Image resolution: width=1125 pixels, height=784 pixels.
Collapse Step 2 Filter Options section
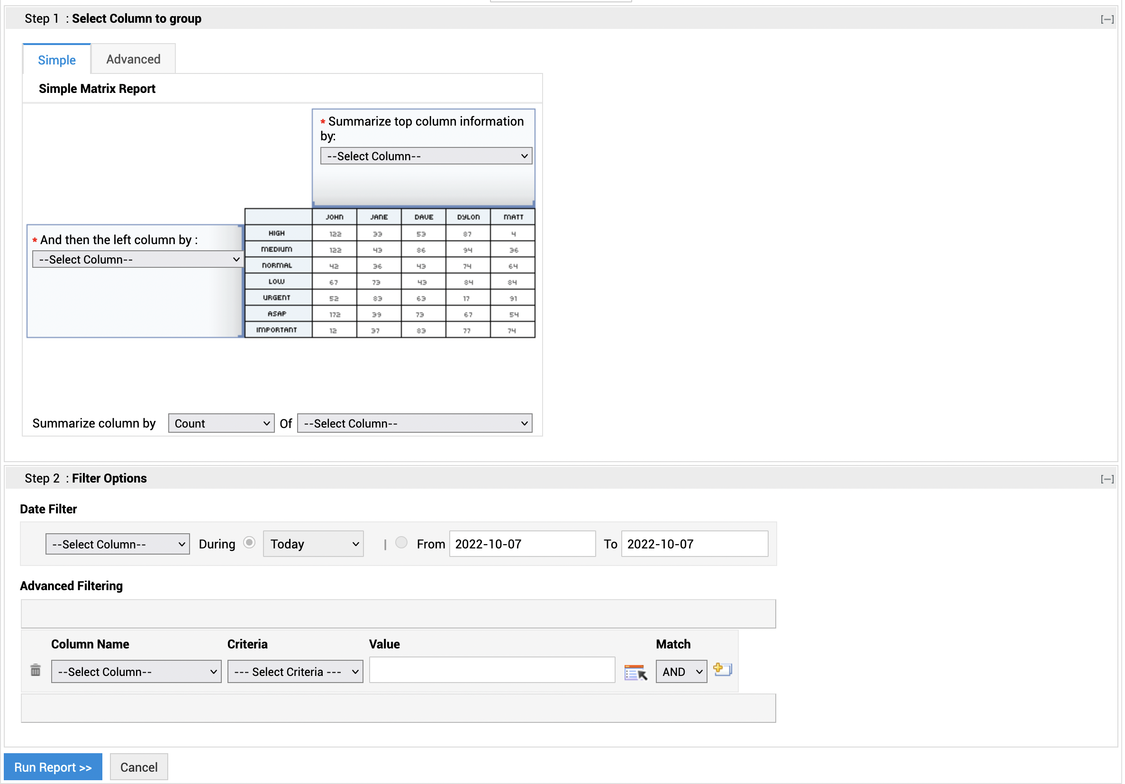point(1107,479)
